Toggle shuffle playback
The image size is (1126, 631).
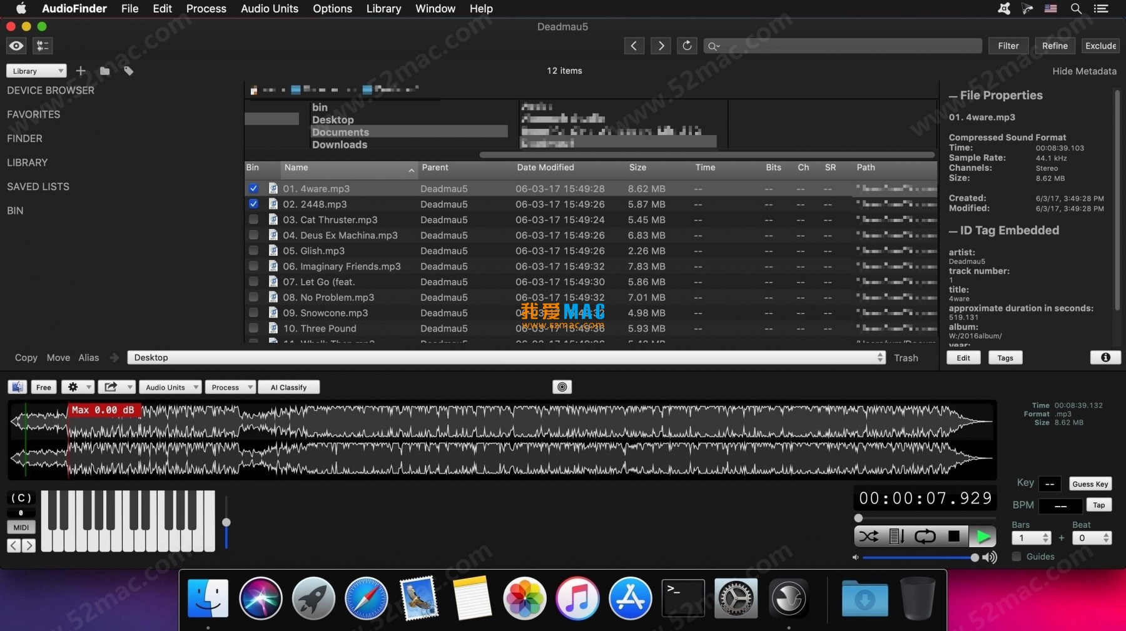click(868, 537)
